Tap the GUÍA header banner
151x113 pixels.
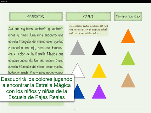88,16
